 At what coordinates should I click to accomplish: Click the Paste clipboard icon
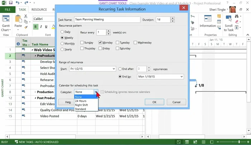click(18, 19)
